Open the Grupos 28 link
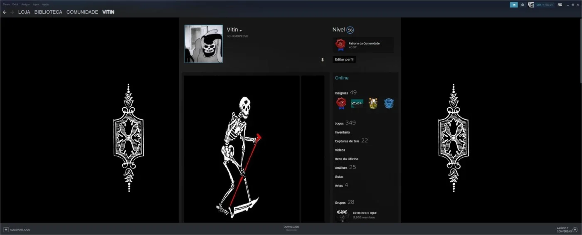Screen dimensions: 582x235 tap(344, 203)
